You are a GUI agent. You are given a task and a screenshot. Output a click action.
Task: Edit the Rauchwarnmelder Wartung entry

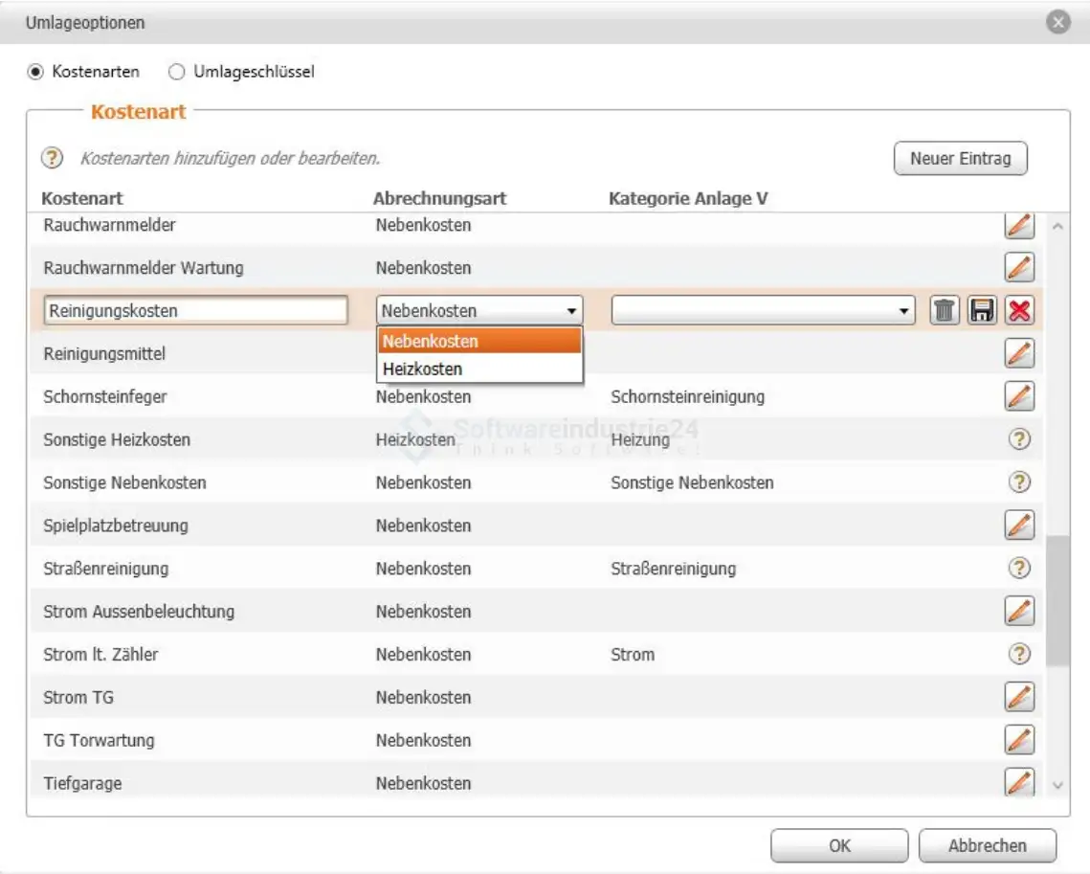1019,267
